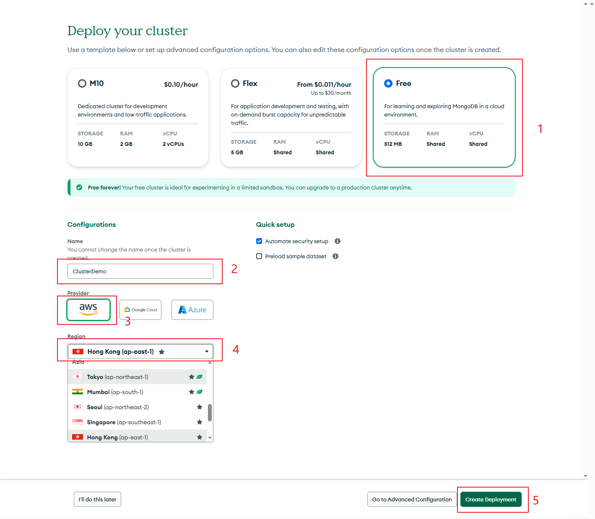
Task: Select Hong Kong (ap-east-1) in list
Action: tap(137, 436)
